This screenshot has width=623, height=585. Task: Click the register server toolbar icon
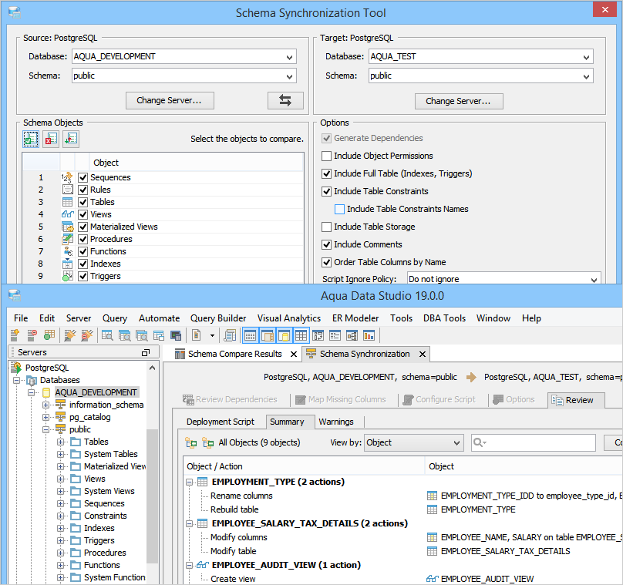[15, 335]
